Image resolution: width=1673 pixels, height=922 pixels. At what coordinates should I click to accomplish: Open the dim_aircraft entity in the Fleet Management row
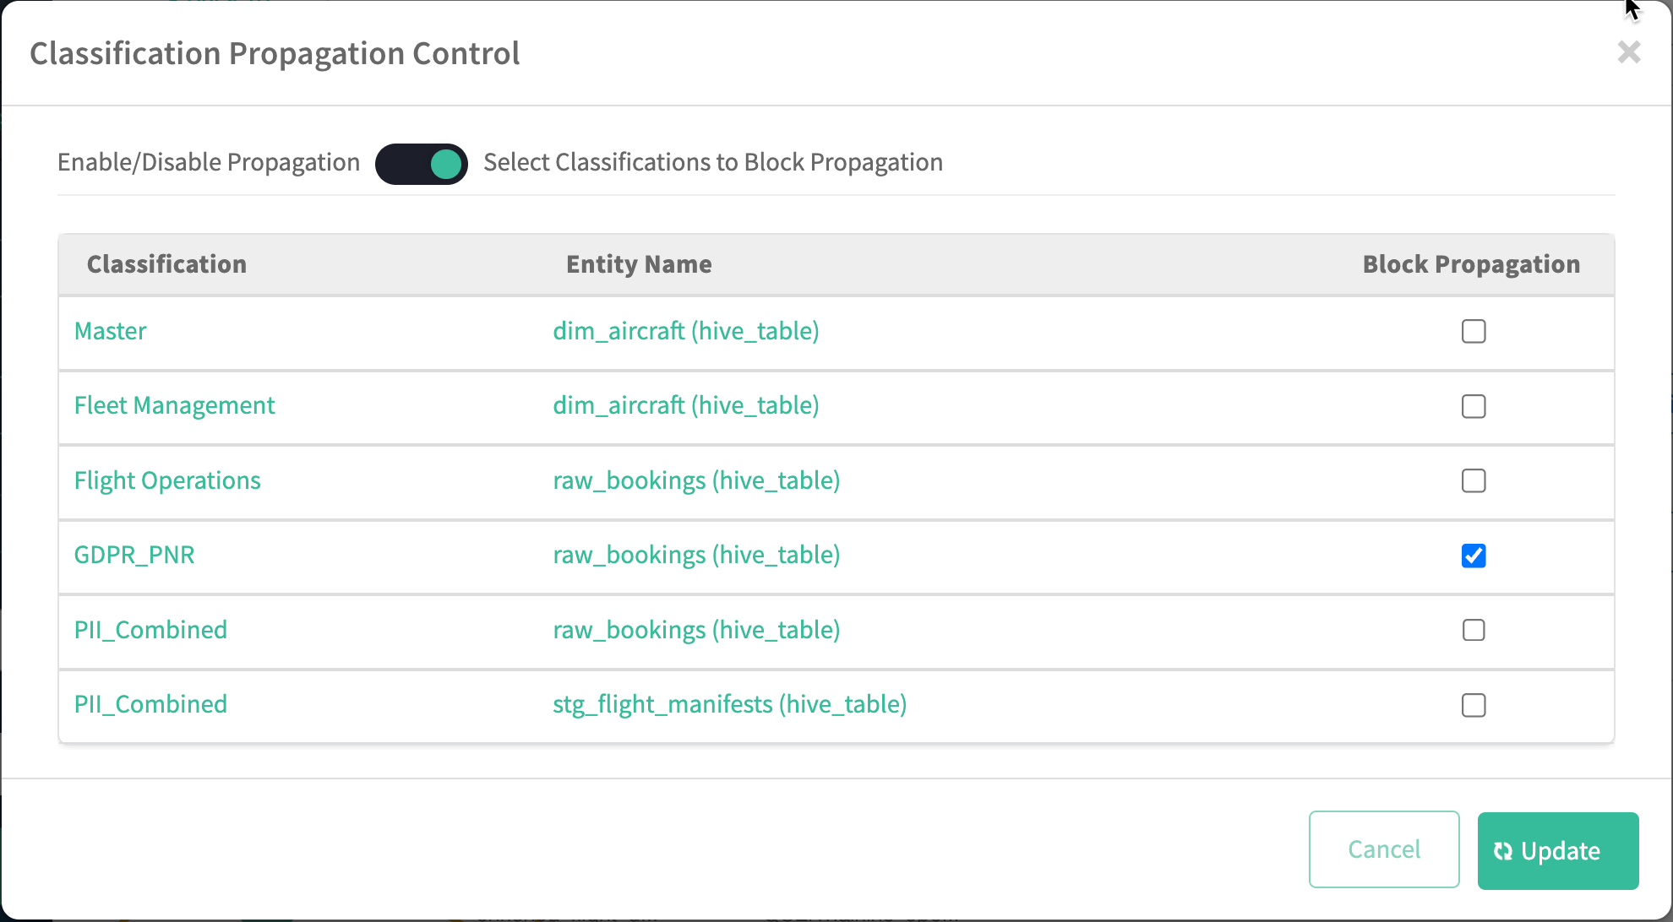pos(685,406)
